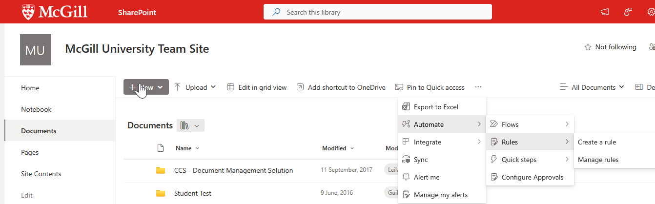Click the megaphone announcements icon in header

point(605,12)
